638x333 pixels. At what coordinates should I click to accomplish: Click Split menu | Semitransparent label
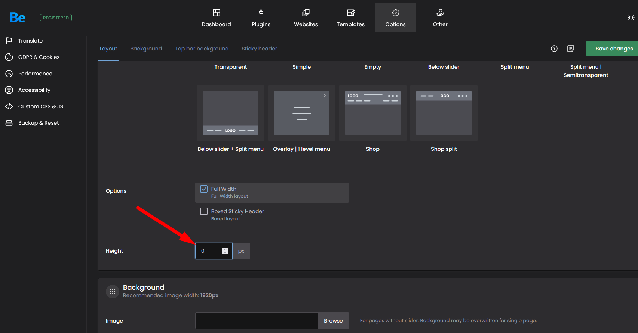(x=586, y=71)
